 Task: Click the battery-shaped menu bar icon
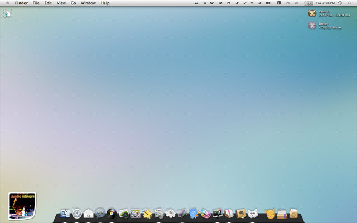[268, 3]
